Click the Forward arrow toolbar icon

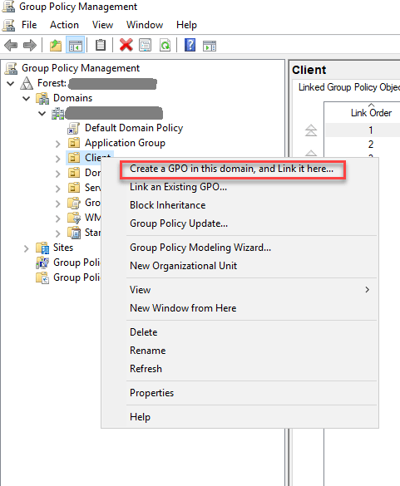(30, 46)
